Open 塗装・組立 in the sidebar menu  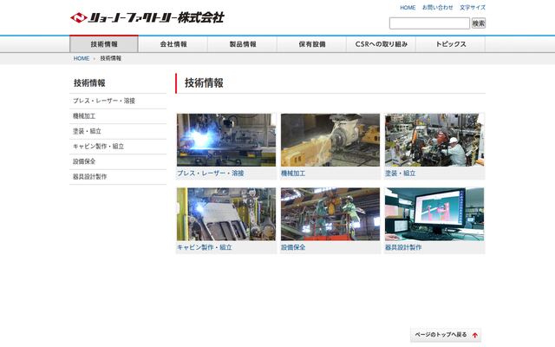coord(118,131)
